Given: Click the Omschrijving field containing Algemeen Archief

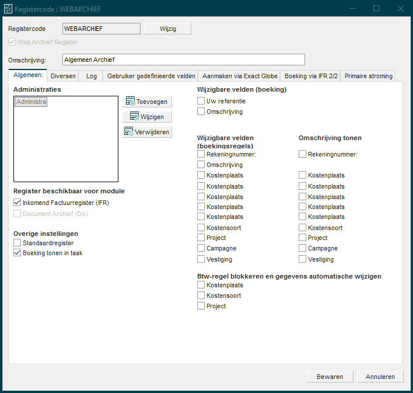Looking at the screenshot, I should point(184,60).
